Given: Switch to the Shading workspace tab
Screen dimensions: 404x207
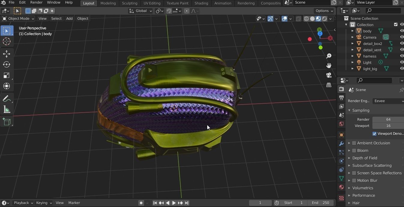Looking at the screenshot, I should click(201, 3).
